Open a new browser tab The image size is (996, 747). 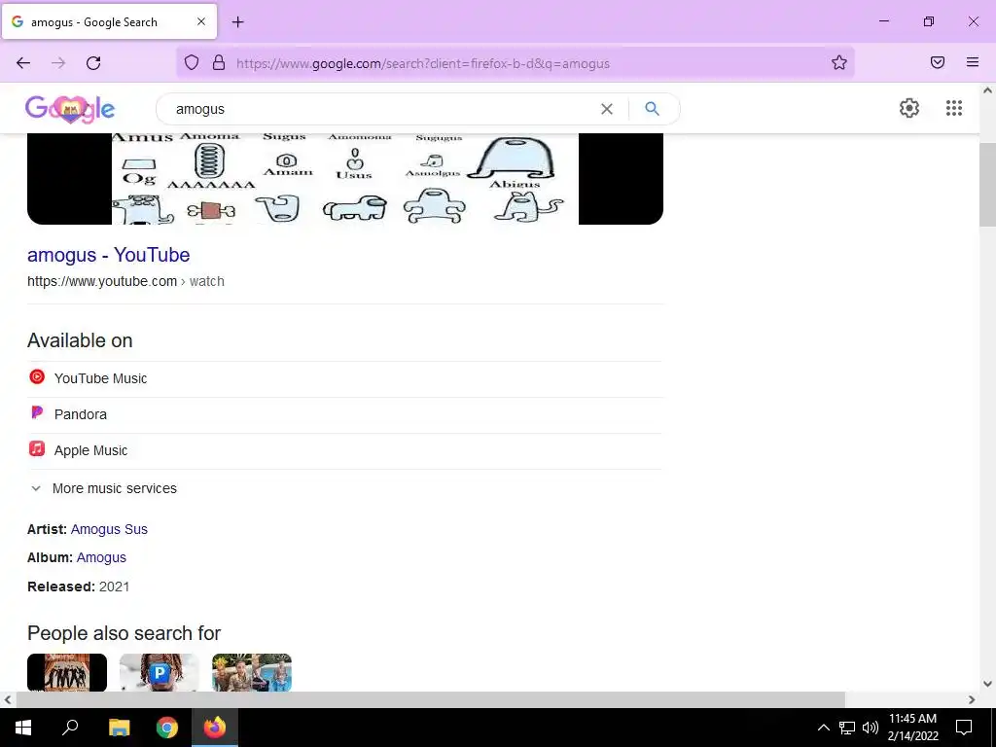point(237,22)
